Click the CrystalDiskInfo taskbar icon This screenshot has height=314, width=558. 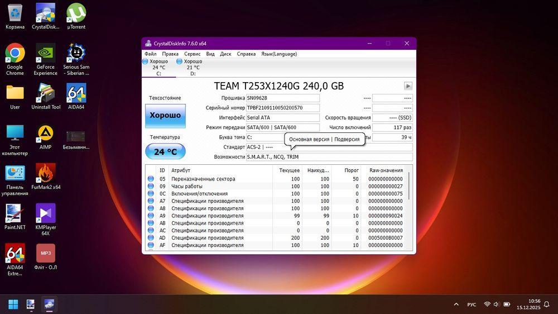49,304
